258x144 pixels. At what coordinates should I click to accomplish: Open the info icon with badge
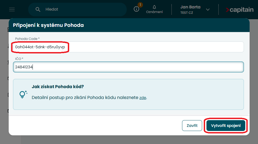(136, 9)
